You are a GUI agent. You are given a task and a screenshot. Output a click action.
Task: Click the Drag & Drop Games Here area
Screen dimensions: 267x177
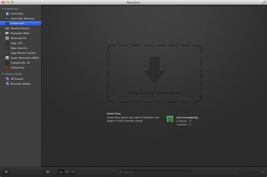154,74
